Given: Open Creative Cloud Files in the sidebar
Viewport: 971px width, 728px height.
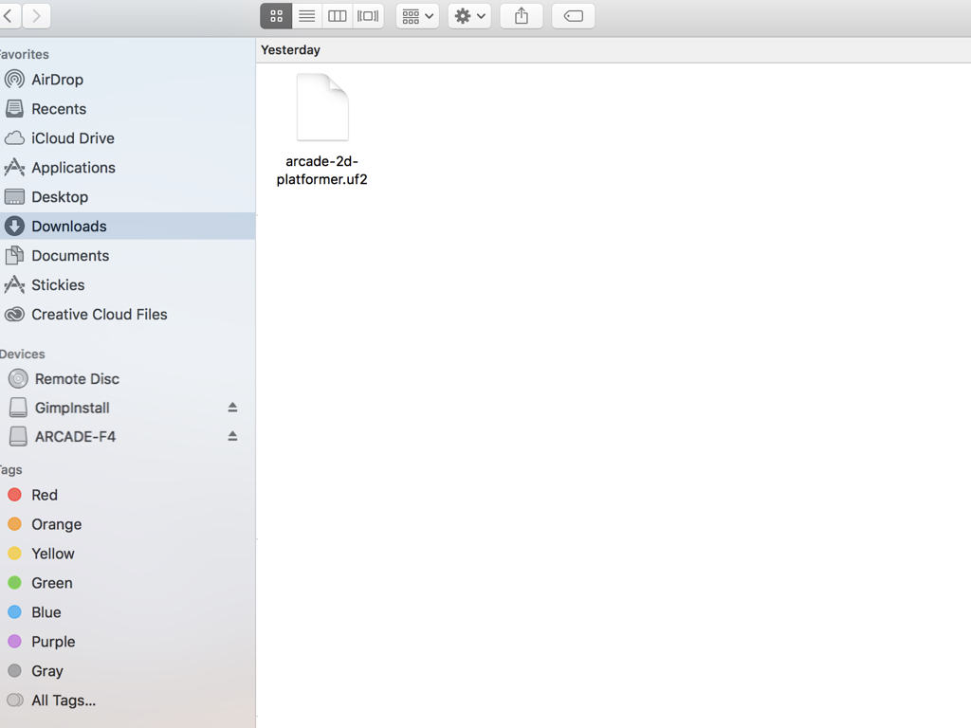Looking at the screenshot, I should (x=128, y=315).
